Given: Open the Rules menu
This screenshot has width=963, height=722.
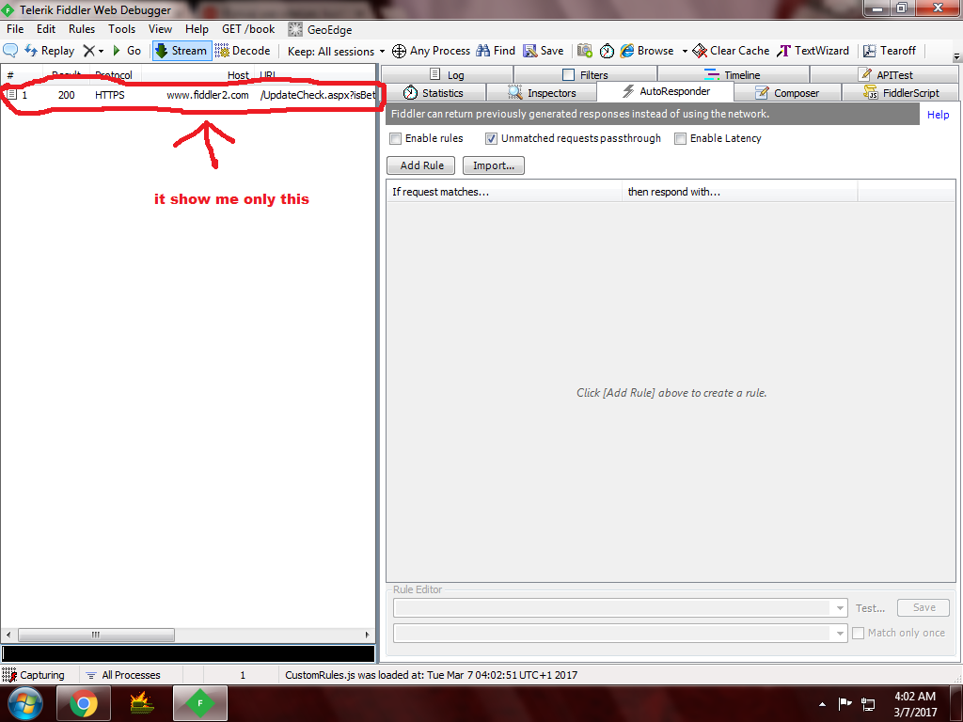Looking at the screenshot, I should pos(82,29).
